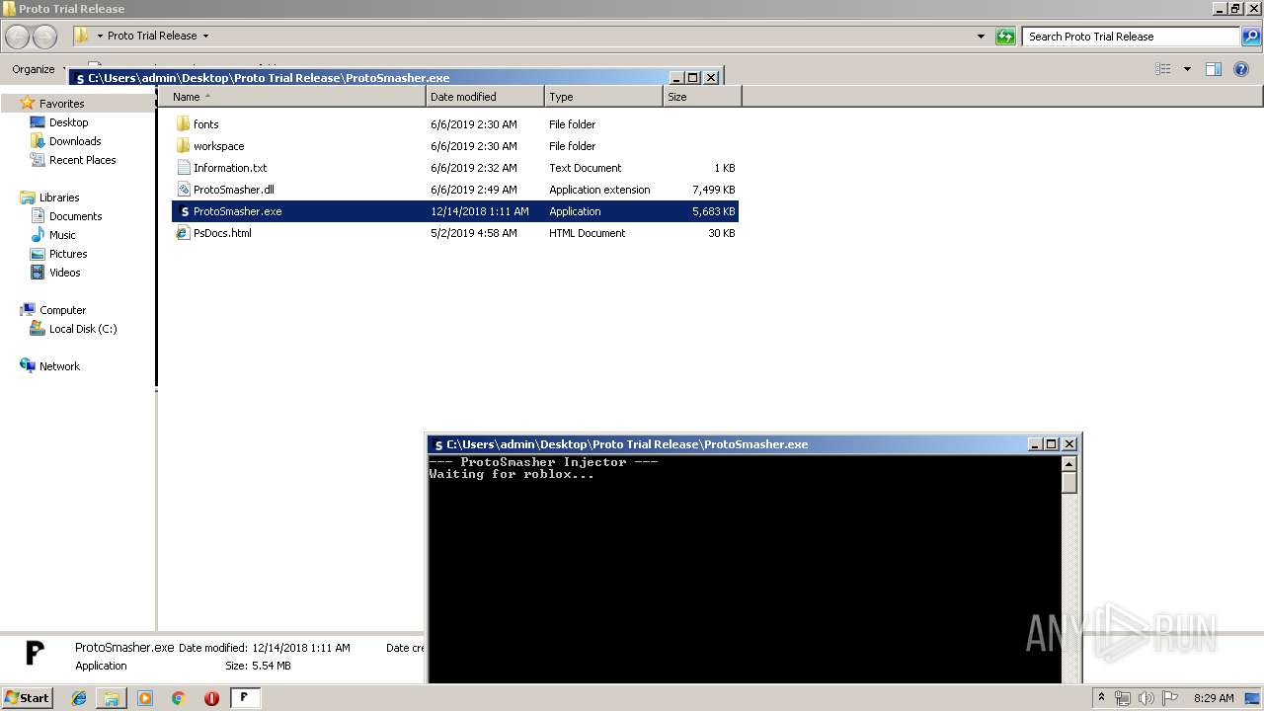This screenshot has height=711, width=1264.
Task: Click the console window title icon
Action: point(438,445)
